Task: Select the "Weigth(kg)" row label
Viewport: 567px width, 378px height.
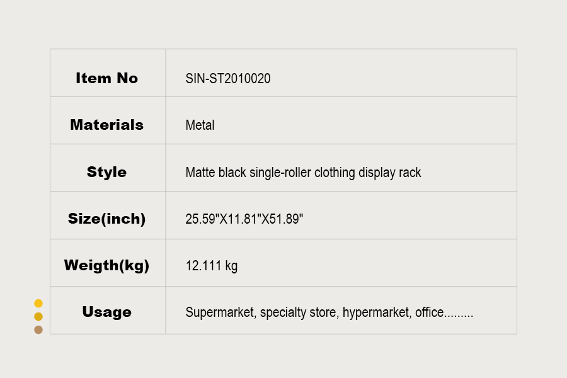Action: [x=106, y=265]
